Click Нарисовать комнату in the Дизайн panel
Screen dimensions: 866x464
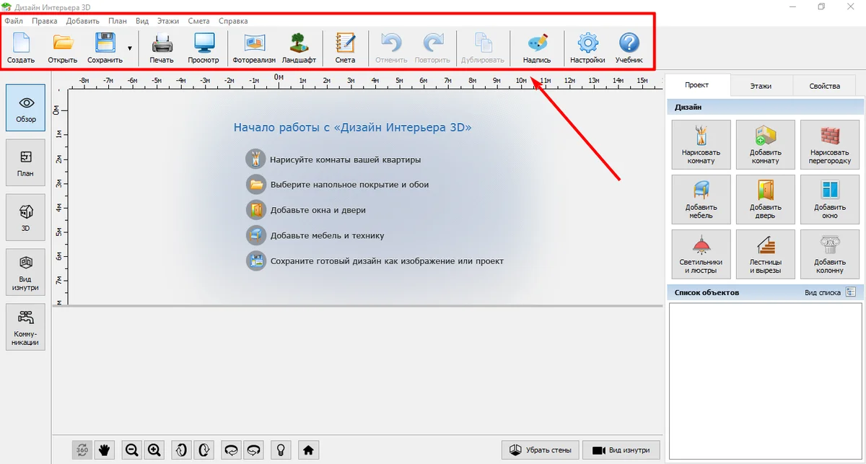[x=701, y=145]
